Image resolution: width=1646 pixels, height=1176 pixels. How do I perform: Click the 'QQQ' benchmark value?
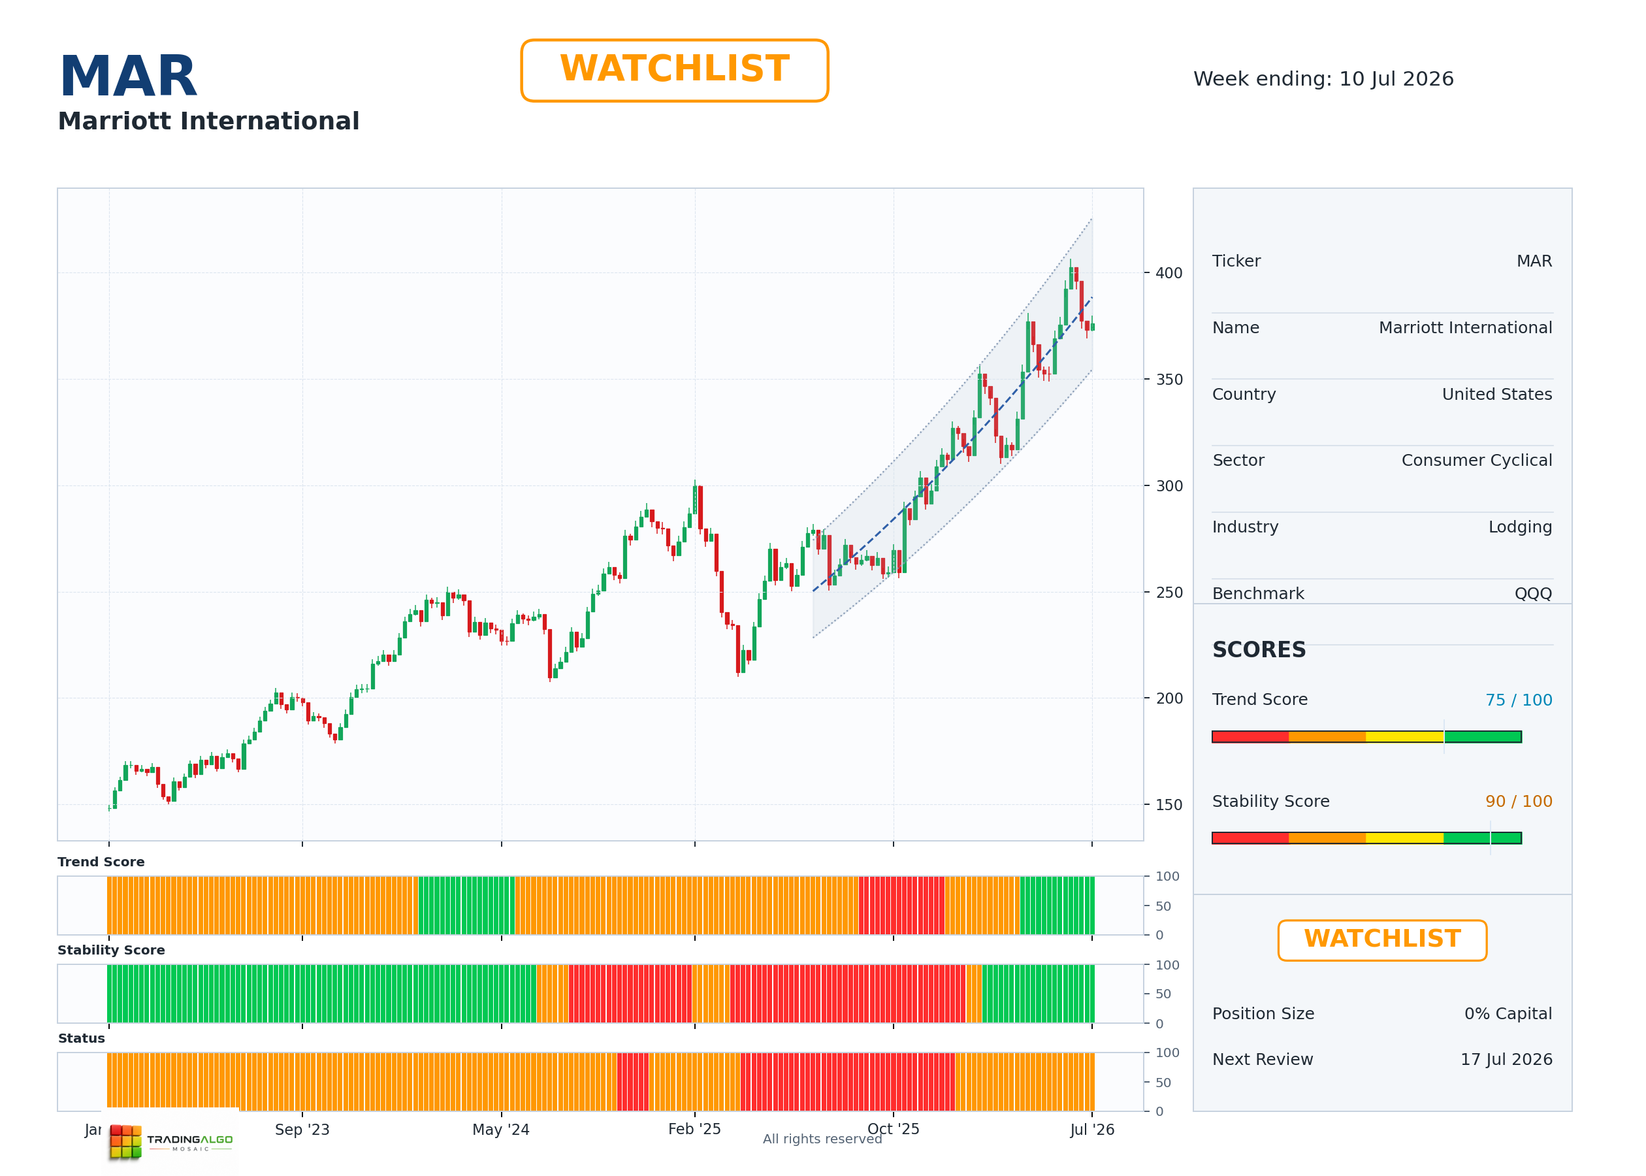click(x=1533, y=593)
